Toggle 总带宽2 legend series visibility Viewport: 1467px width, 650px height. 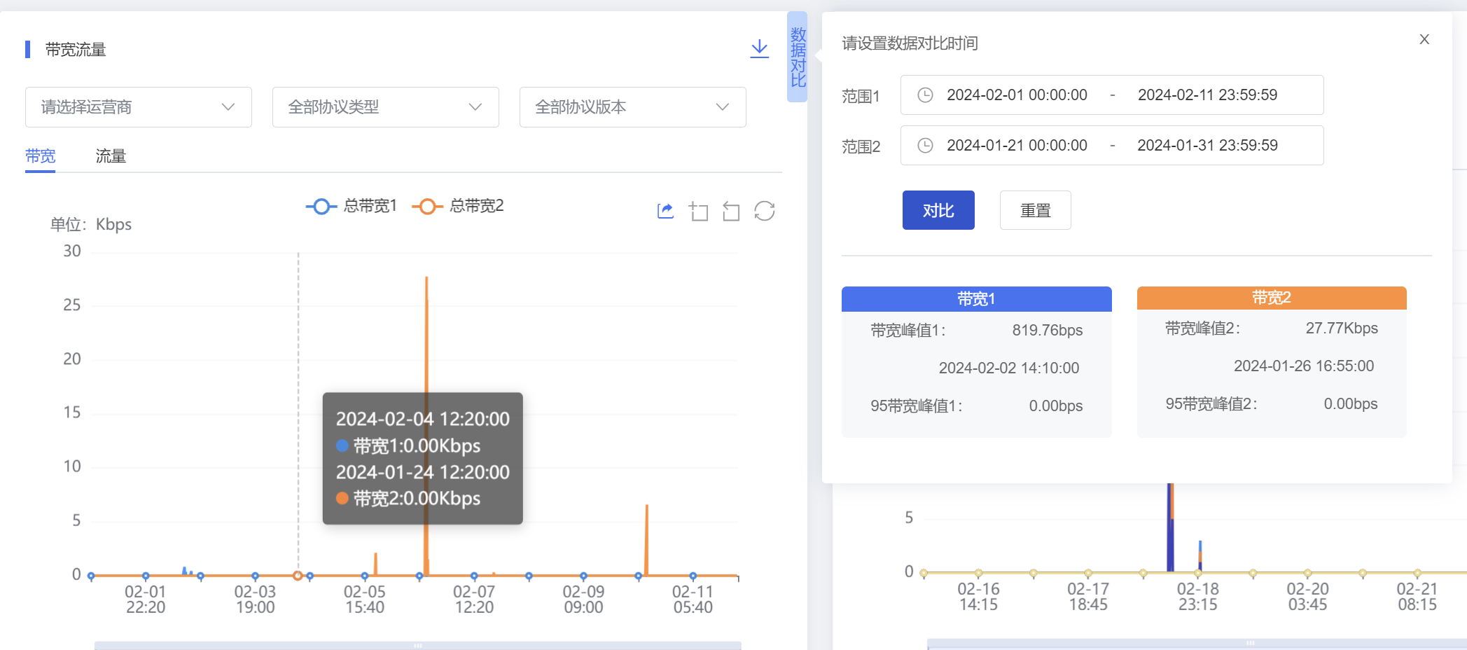pyautogui.click(x=458, y=206)
